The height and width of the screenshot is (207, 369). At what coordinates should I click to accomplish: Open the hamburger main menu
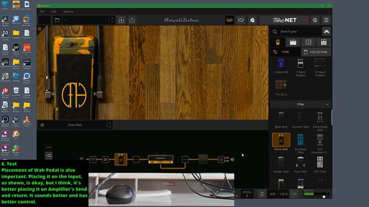click(326, 20)
